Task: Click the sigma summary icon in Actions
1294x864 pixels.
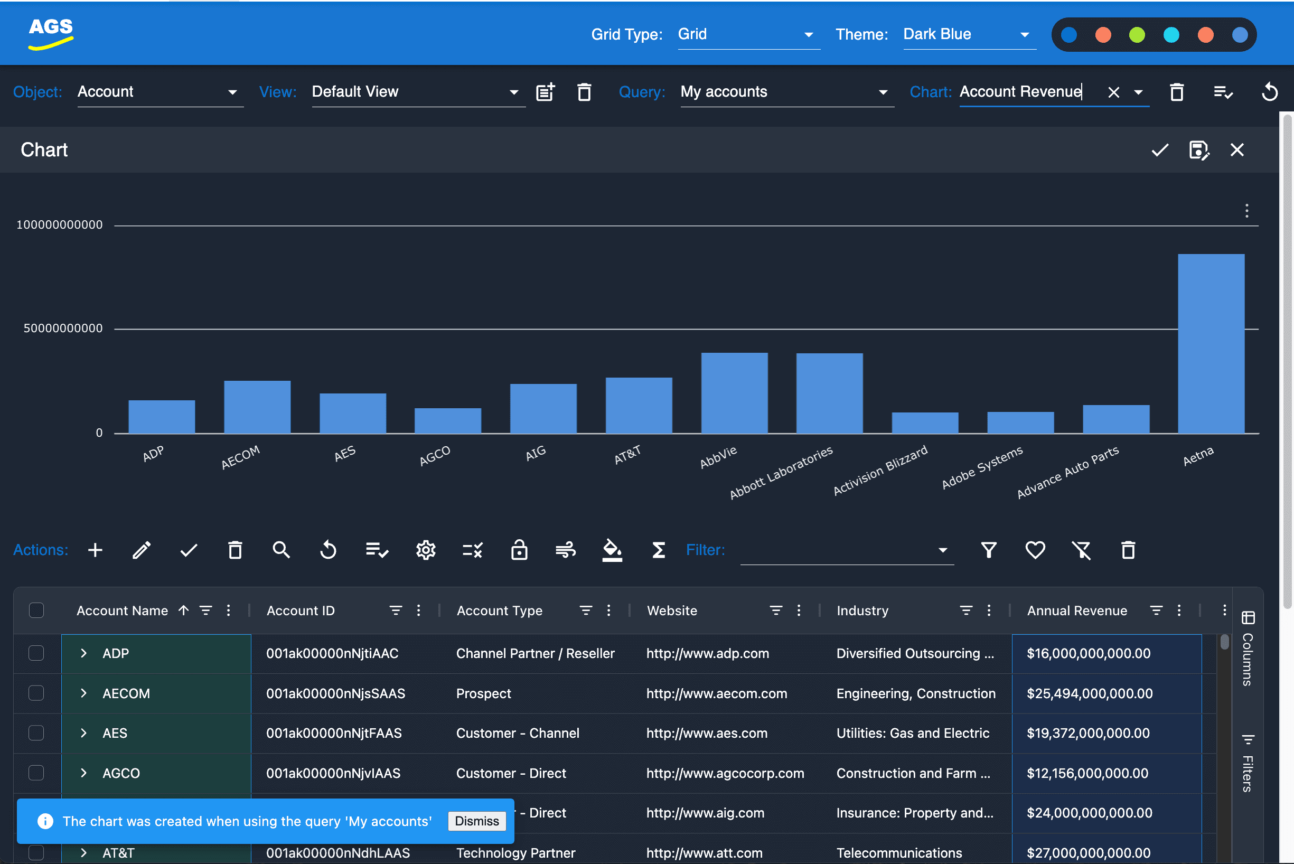Action: 659,550
